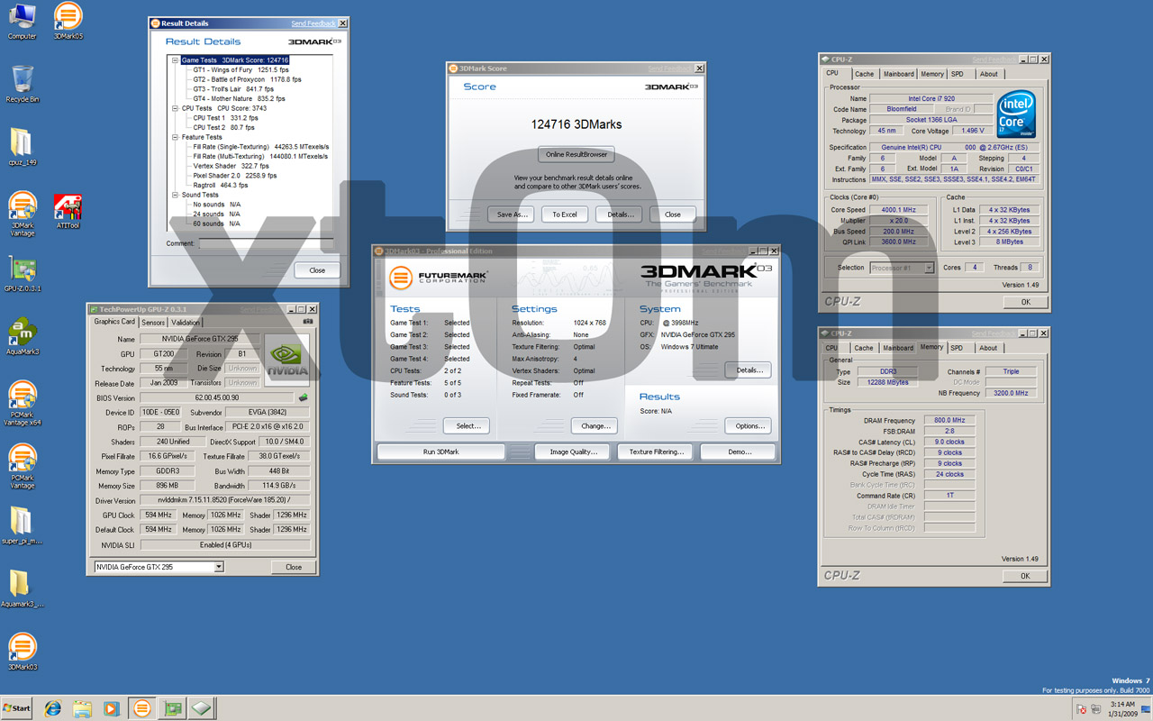Open Windows Explorer from the taskbar
The image size is (1153, 721).
82,708
